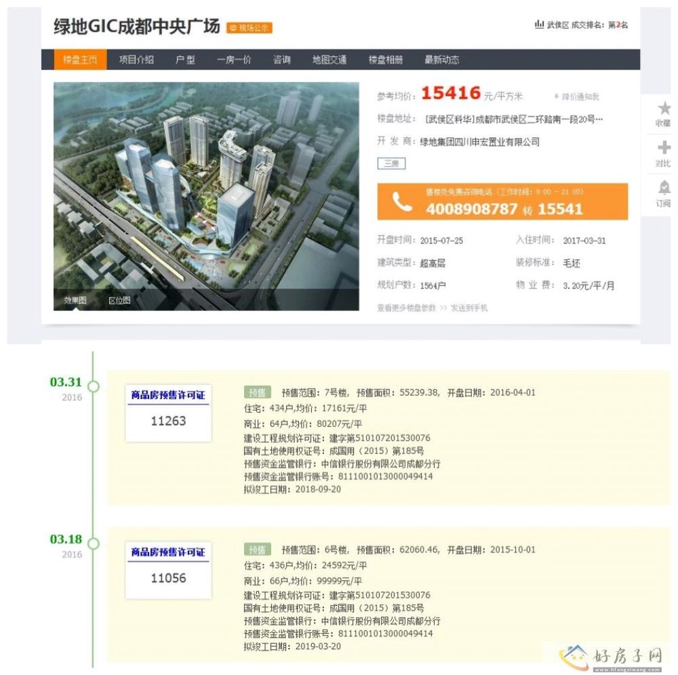The image size is (678, 675).
Task: Click the 降价通知我 price-drop alert
Action: coord(576,97)
